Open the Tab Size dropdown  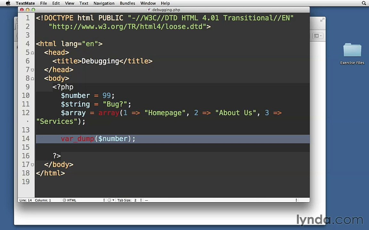129,200
